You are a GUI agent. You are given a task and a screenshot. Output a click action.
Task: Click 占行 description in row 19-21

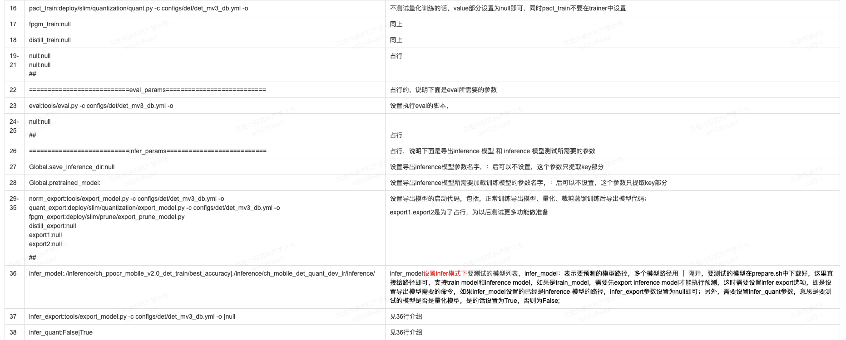396,56
